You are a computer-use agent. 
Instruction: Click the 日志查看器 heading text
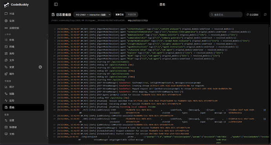64,14
